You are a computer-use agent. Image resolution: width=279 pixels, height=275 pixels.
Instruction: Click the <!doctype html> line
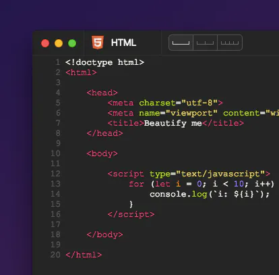104,62
